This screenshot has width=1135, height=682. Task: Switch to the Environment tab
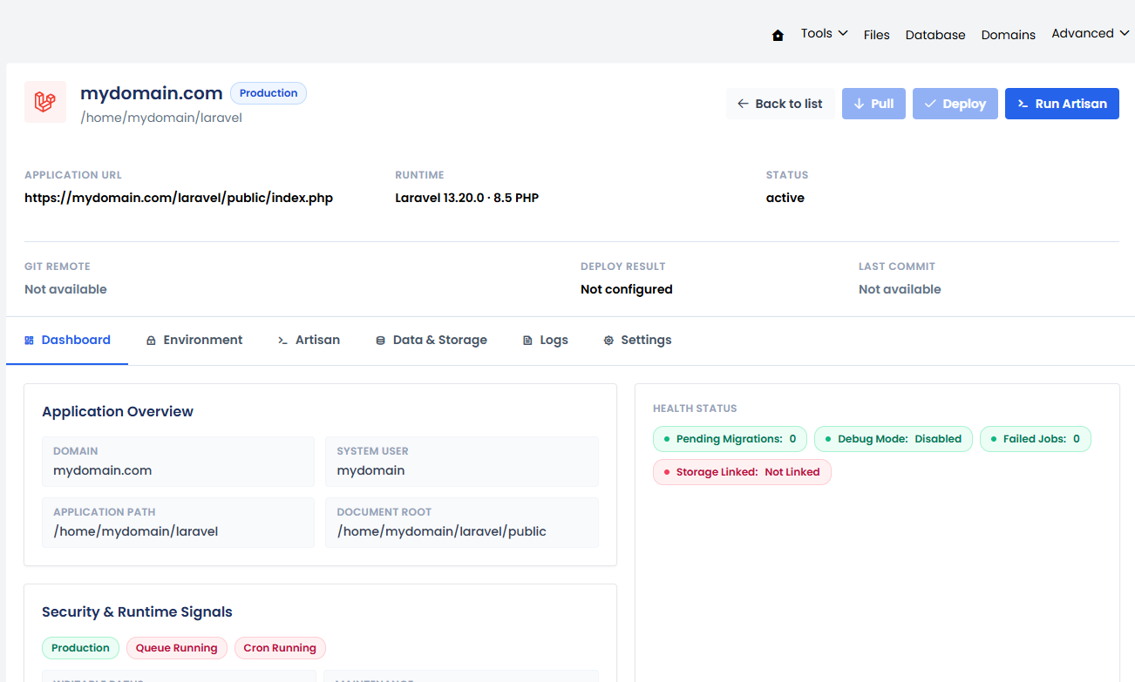click(194, 341)
